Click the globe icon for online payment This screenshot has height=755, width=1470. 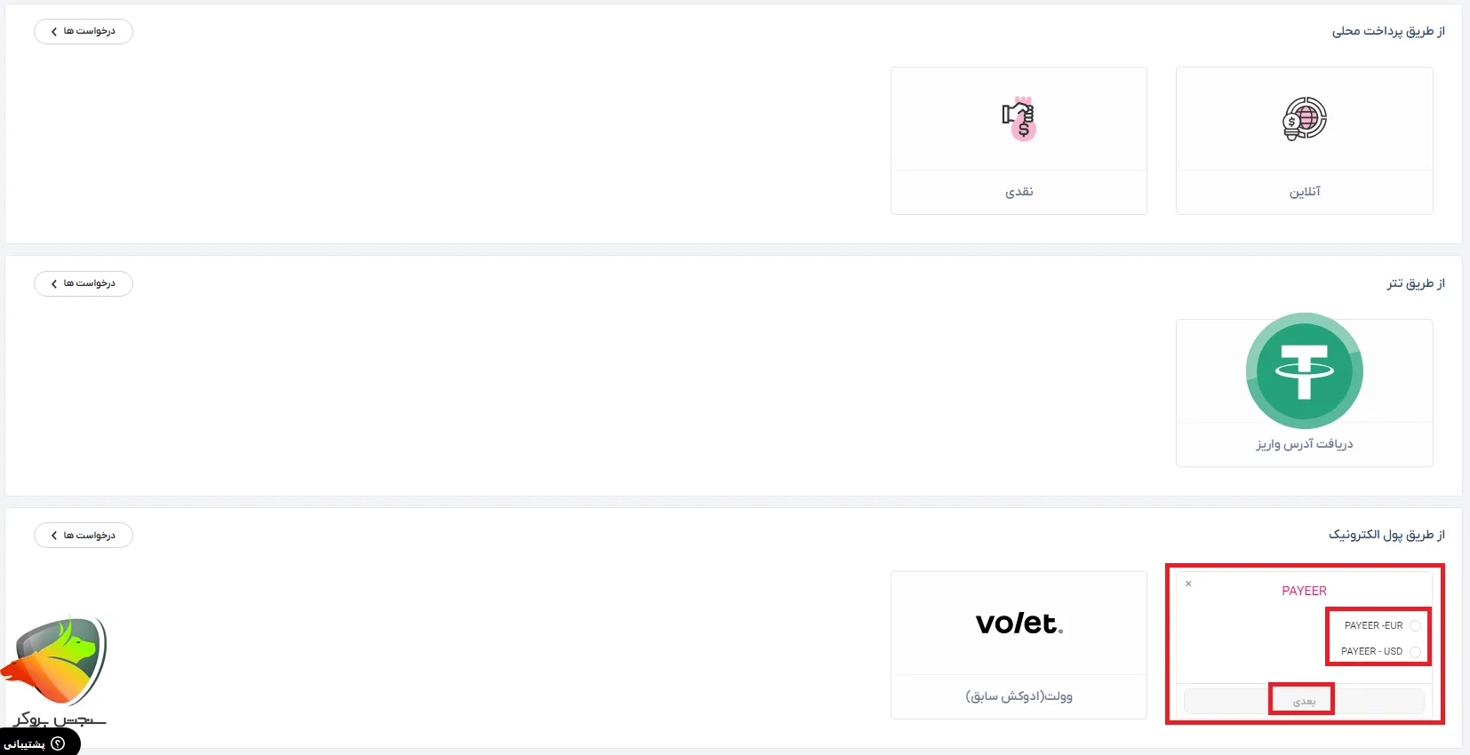[x=1304, y=119]
